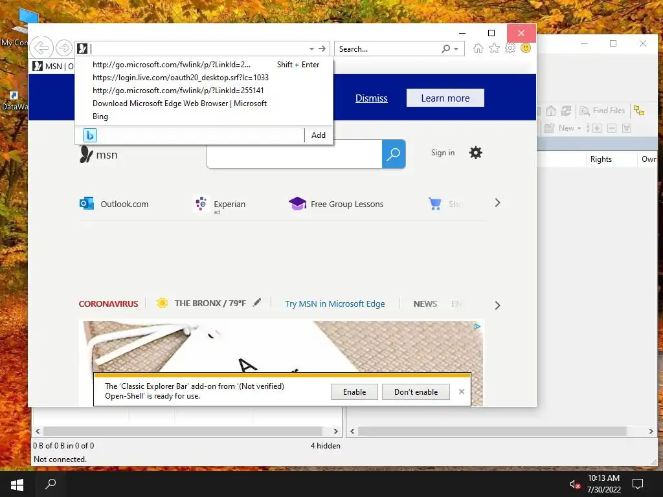Click filter icon in background window toolbar

click(x=627, y=128)
